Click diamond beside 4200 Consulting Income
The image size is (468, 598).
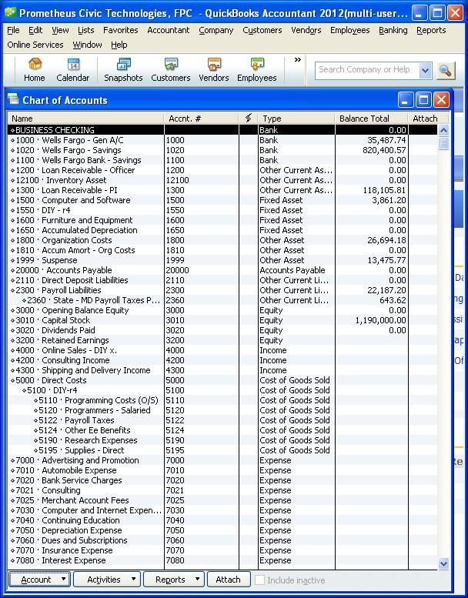tap(12, 360)
